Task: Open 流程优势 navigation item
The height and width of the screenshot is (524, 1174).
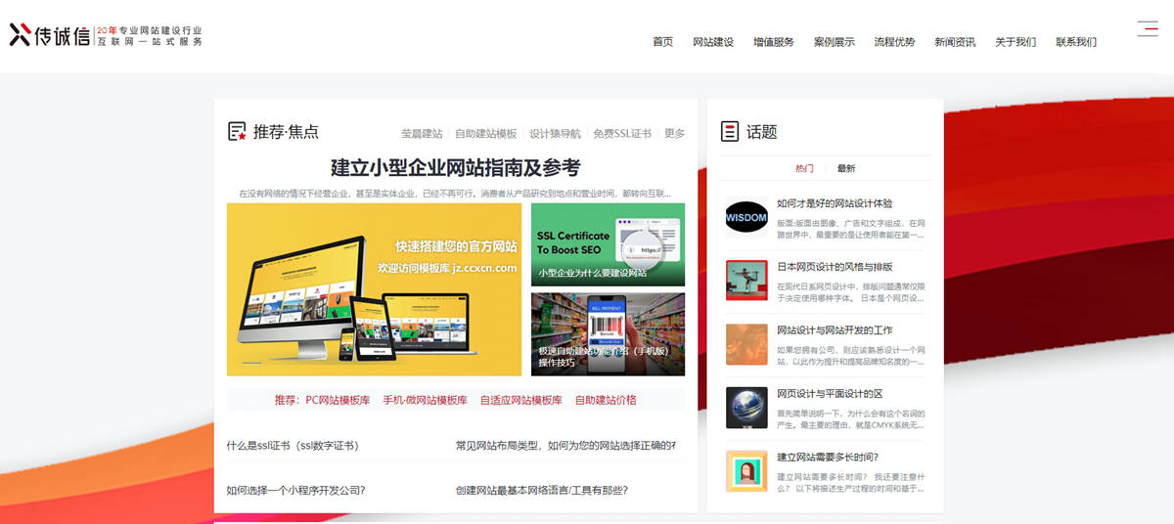Action: point(895,42)
